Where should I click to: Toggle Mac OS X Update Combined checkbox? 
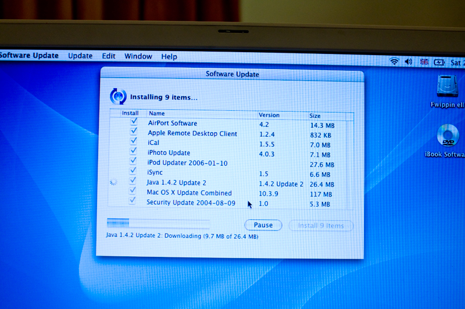[134, 191]
